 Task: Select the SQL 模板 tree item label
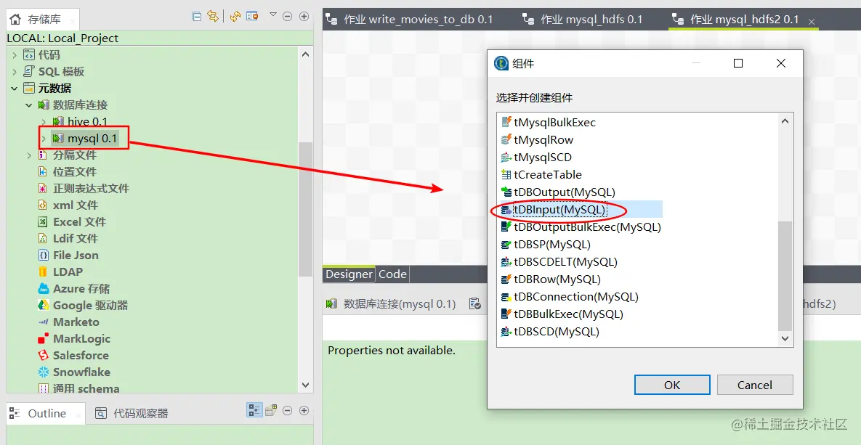[62, 71]
